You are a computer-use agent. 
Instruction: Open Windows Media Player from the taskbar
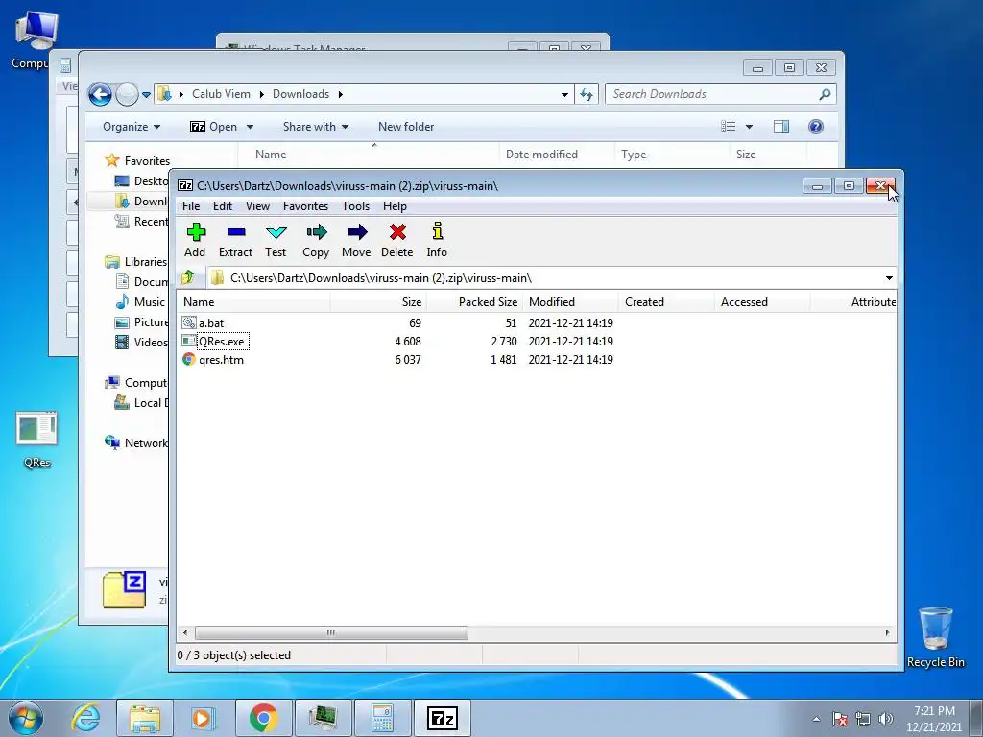[x=204, y=718]
